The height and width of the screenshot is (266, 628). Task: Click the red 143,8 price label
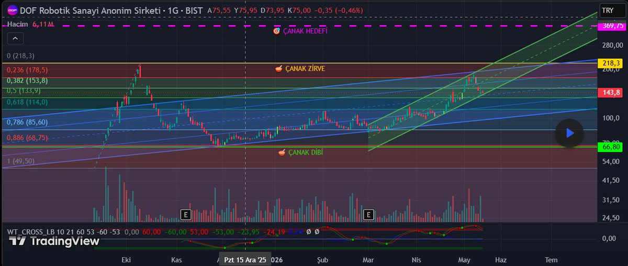(x=611, y=92)
